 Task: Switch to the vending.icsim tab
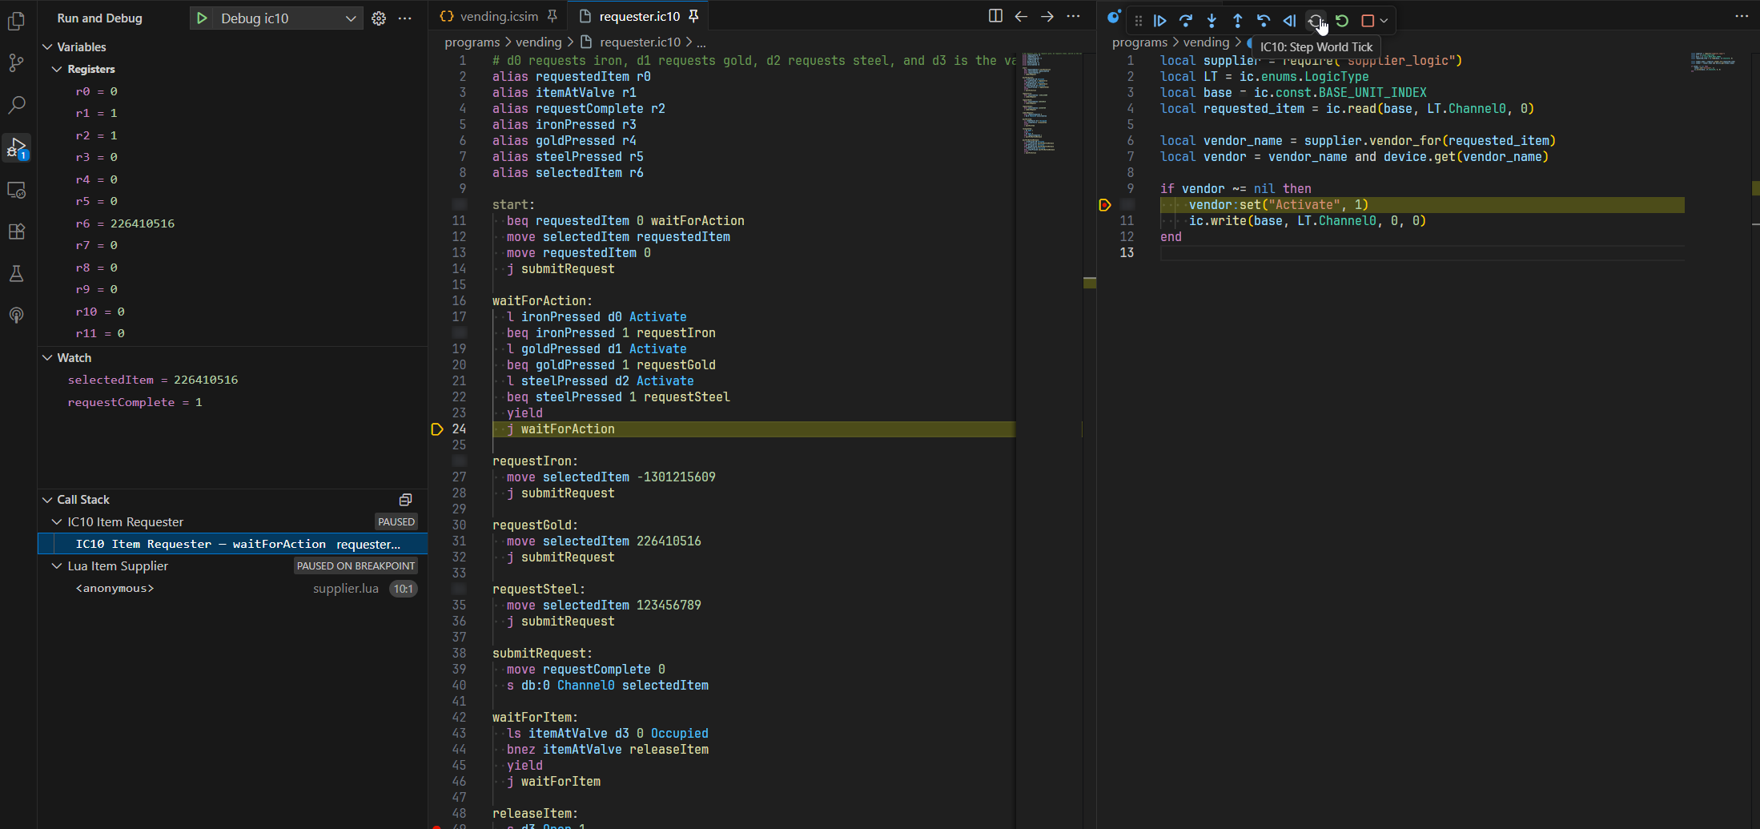tap(499, 16)
